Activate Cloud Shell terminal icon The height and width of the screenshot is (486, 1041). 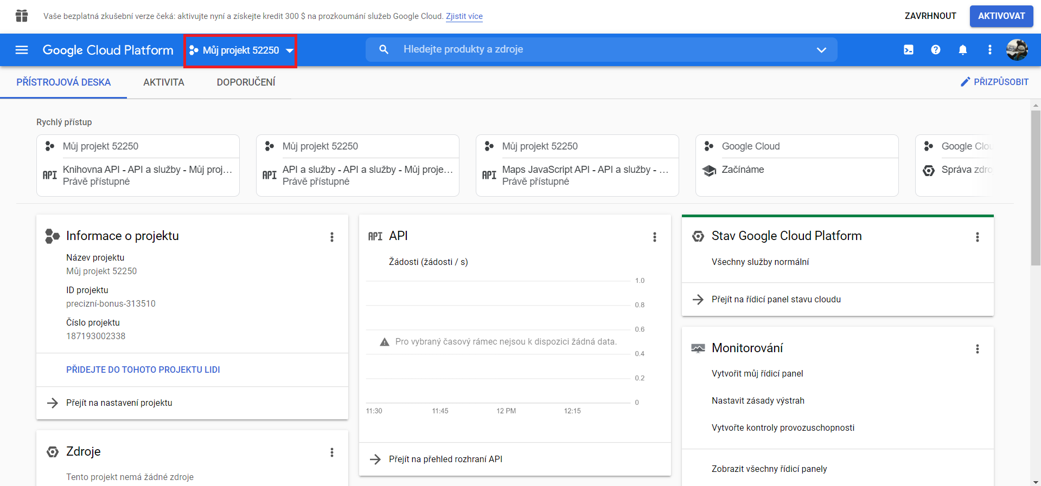[x=908, y=50]
